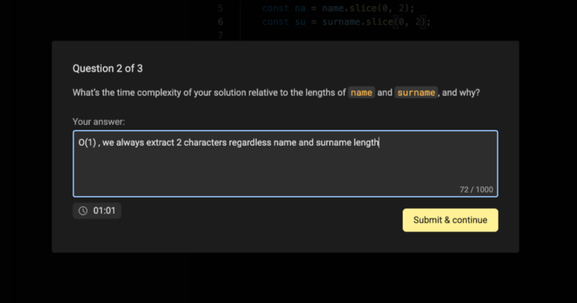This screenshot has width=577, height=303.
Task: Click the clock icon beside the timer
Action: (83, 211)
